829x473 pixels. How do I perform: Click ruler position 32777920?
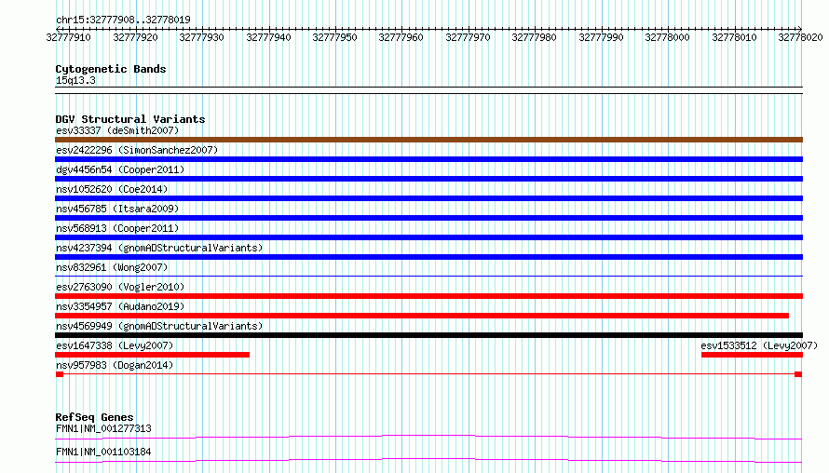pyautogui.click(x=135, y=37)
